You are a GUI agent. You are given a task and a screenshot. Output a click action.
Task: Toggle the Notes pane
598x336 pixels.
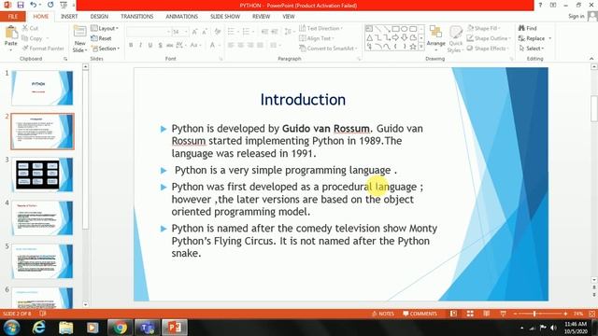[382, 314]
